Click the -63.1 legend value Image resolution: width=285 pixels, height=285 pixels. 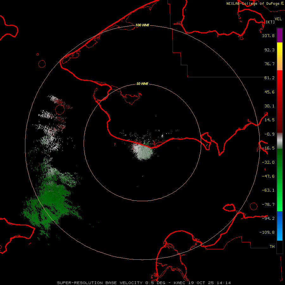268,190
